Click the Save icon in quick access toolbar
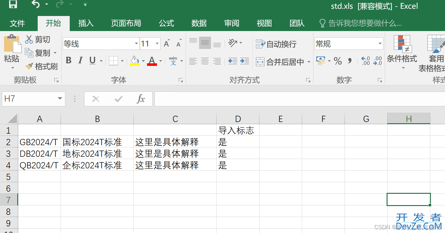Screen dimensions: 445x233 (x=13, y=4)
